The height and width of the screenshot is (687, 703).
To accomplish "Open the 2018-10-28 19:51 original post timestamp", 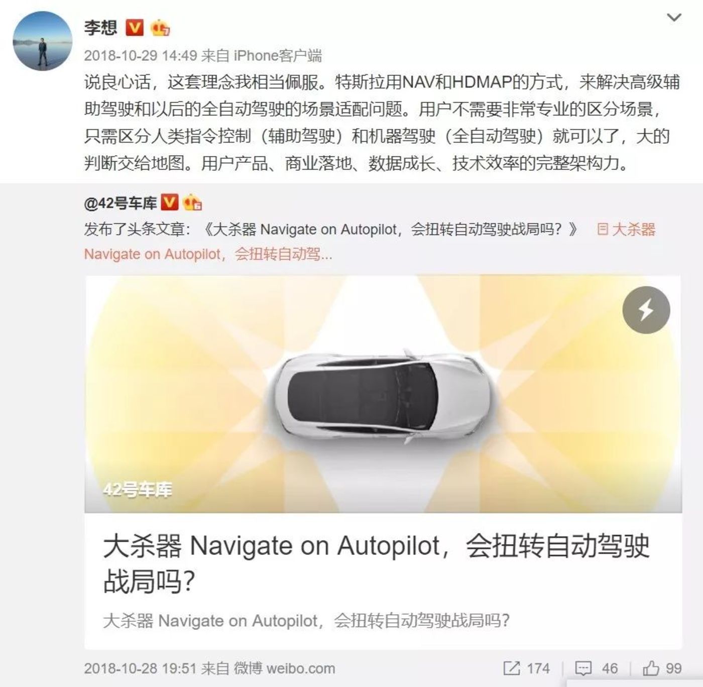I will (141, 668).
